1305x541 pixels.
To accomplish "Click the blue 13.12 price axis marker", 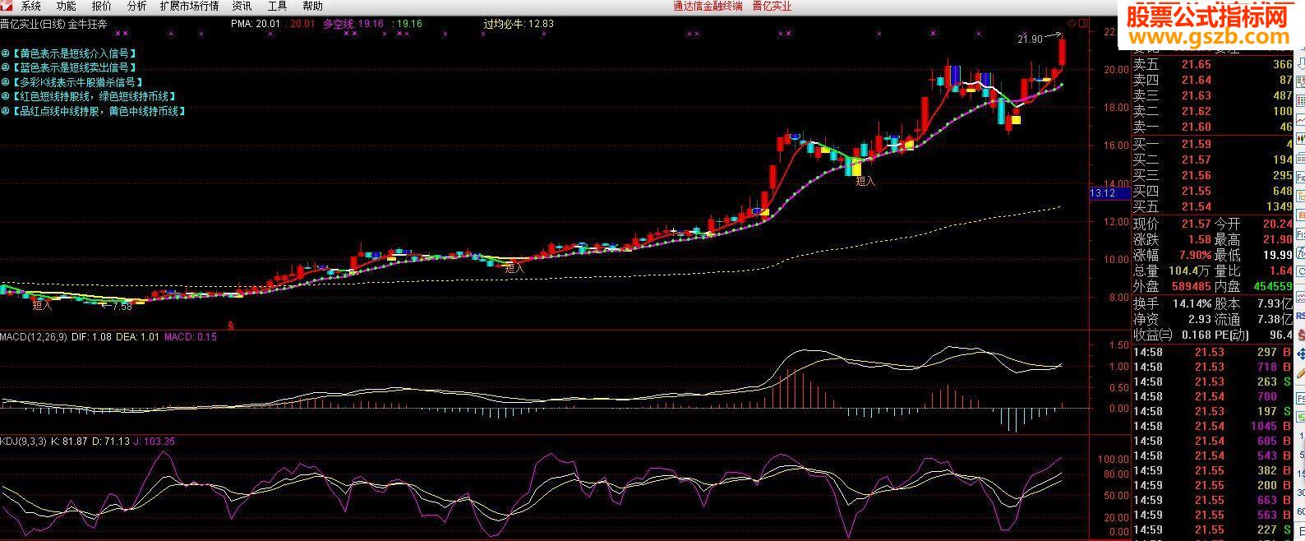I will click(1102, 193).
